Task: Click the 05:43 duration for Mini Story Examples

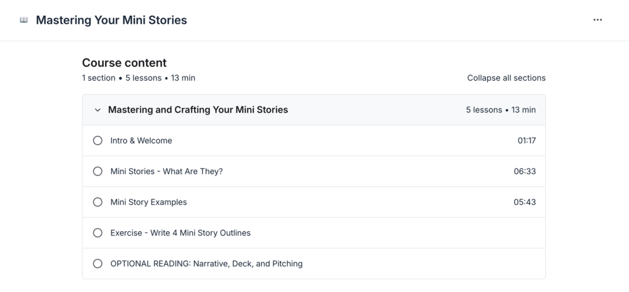Action: point(524,202)
